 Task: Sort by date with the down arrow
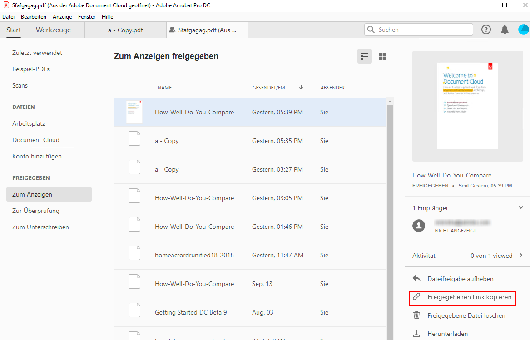[301, 87]
